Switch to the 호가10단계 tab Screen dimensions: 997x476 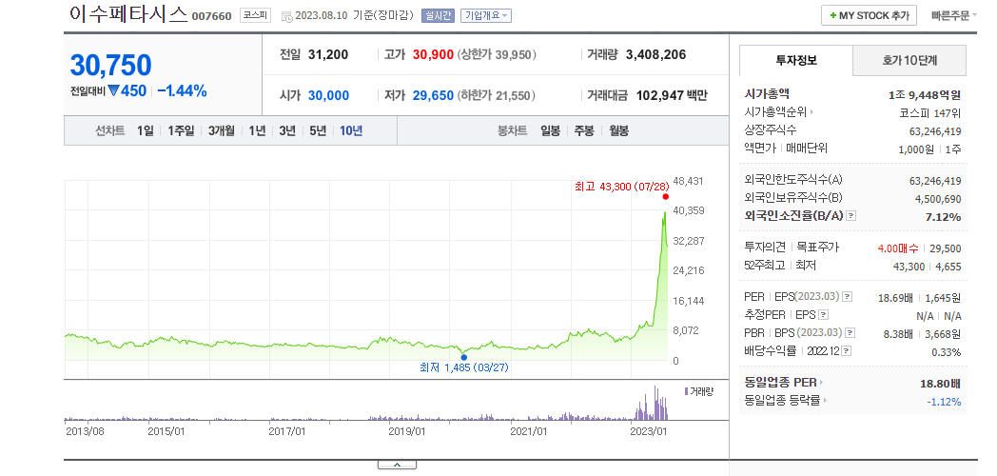(x=909, y=61)
